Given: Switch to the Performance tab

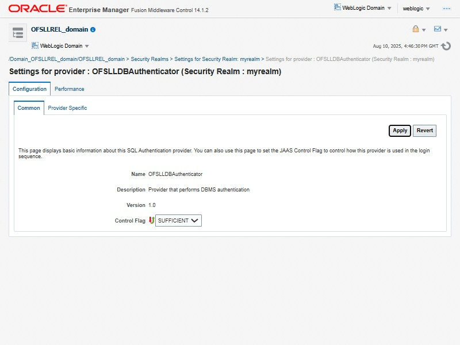Looking at the screenshot, I should click(69, 89).
